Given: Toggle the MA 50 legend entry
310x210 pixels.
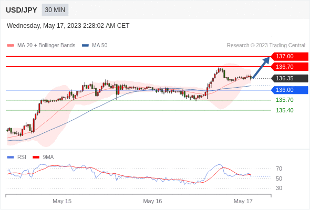Looking at the screenshot, I should pos(95,46).
